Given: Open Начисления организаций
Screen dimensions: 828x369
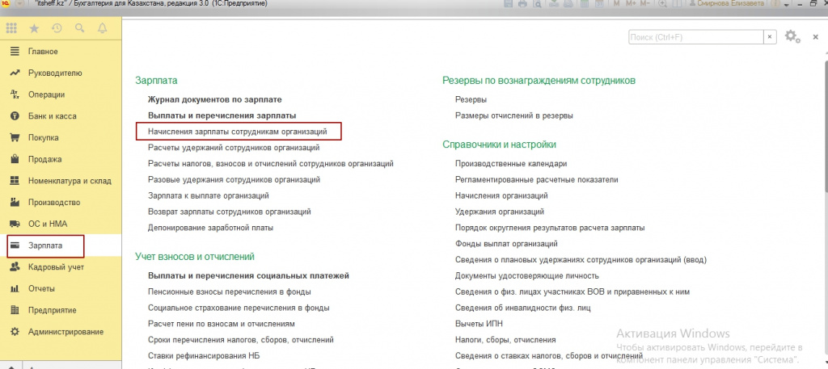Looking at the screenshot, I should tap(501, 195).
